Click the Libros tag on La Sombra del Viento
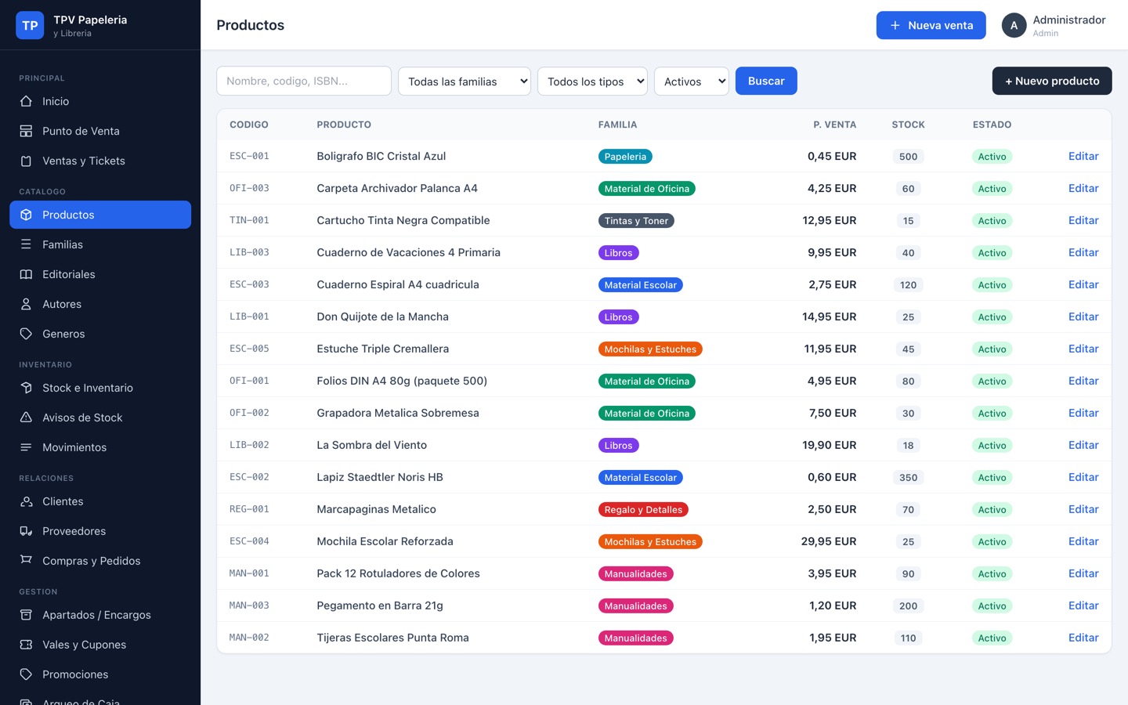This screenshot has width=1128, height=705. point(619,445)
